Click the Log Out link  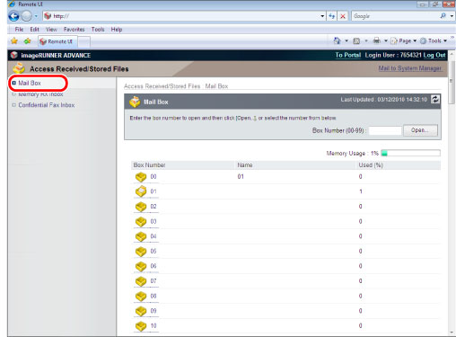[x=434, y=55]
